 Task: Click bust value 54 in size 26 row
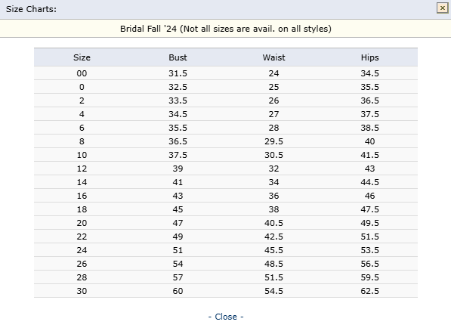click(x=178, y=264)
